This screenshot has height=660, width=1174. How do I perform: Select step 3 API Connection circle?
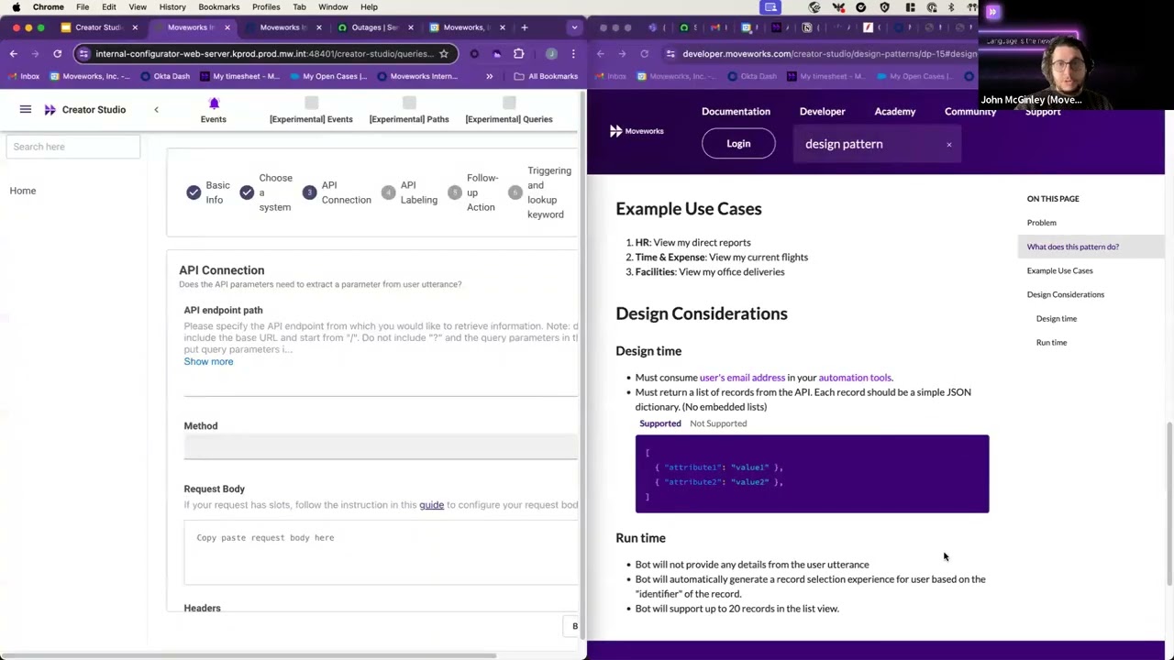click(309, 192)
